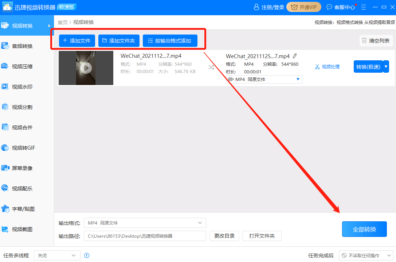Click the shuffle arrows icon between file details
Viewport: 396px width, 262px height.
pyautogui.click(x=211, y=67)
